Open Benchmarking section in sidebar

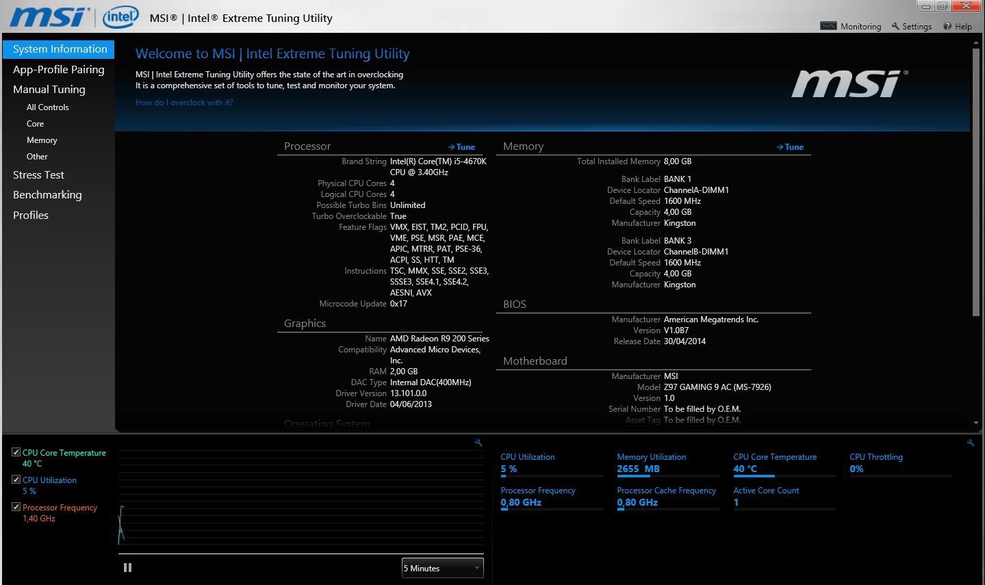[x=47, y=195]
